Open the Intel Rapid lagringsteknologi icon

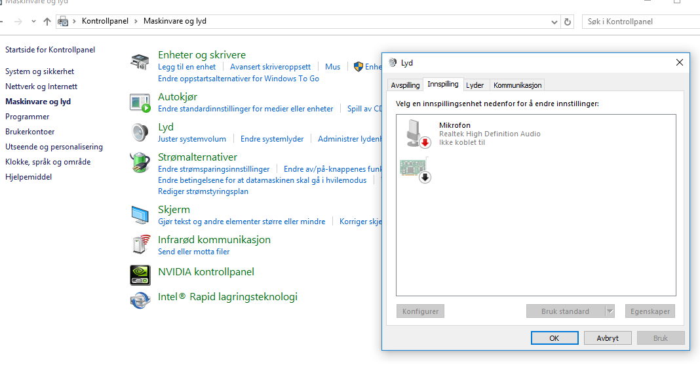(x=140, y=300)
